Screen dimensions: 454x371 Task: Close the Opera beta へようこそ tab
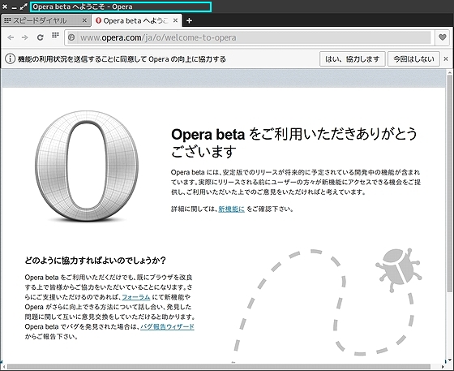(x=175, y=20)
